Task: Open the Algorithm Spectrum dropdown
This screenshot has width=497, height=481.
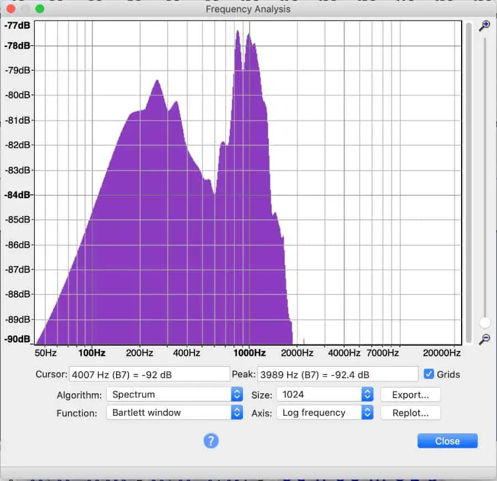Action: point(175,394)
